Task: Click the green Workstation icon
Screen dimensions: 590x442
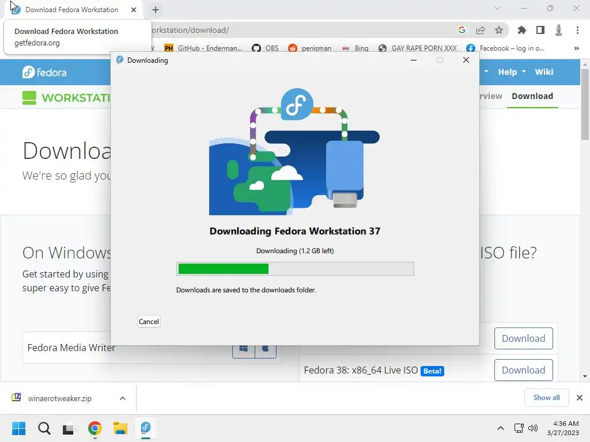Action: [29, 98]
